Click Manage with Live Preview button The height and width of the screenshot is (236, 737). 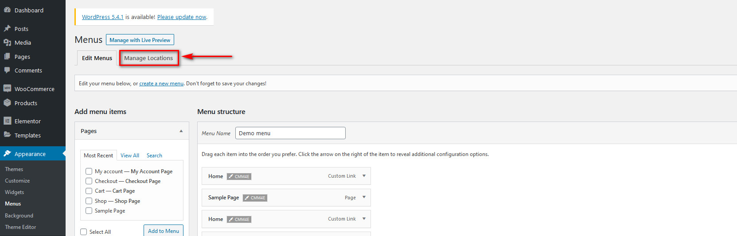pos(140,40)
